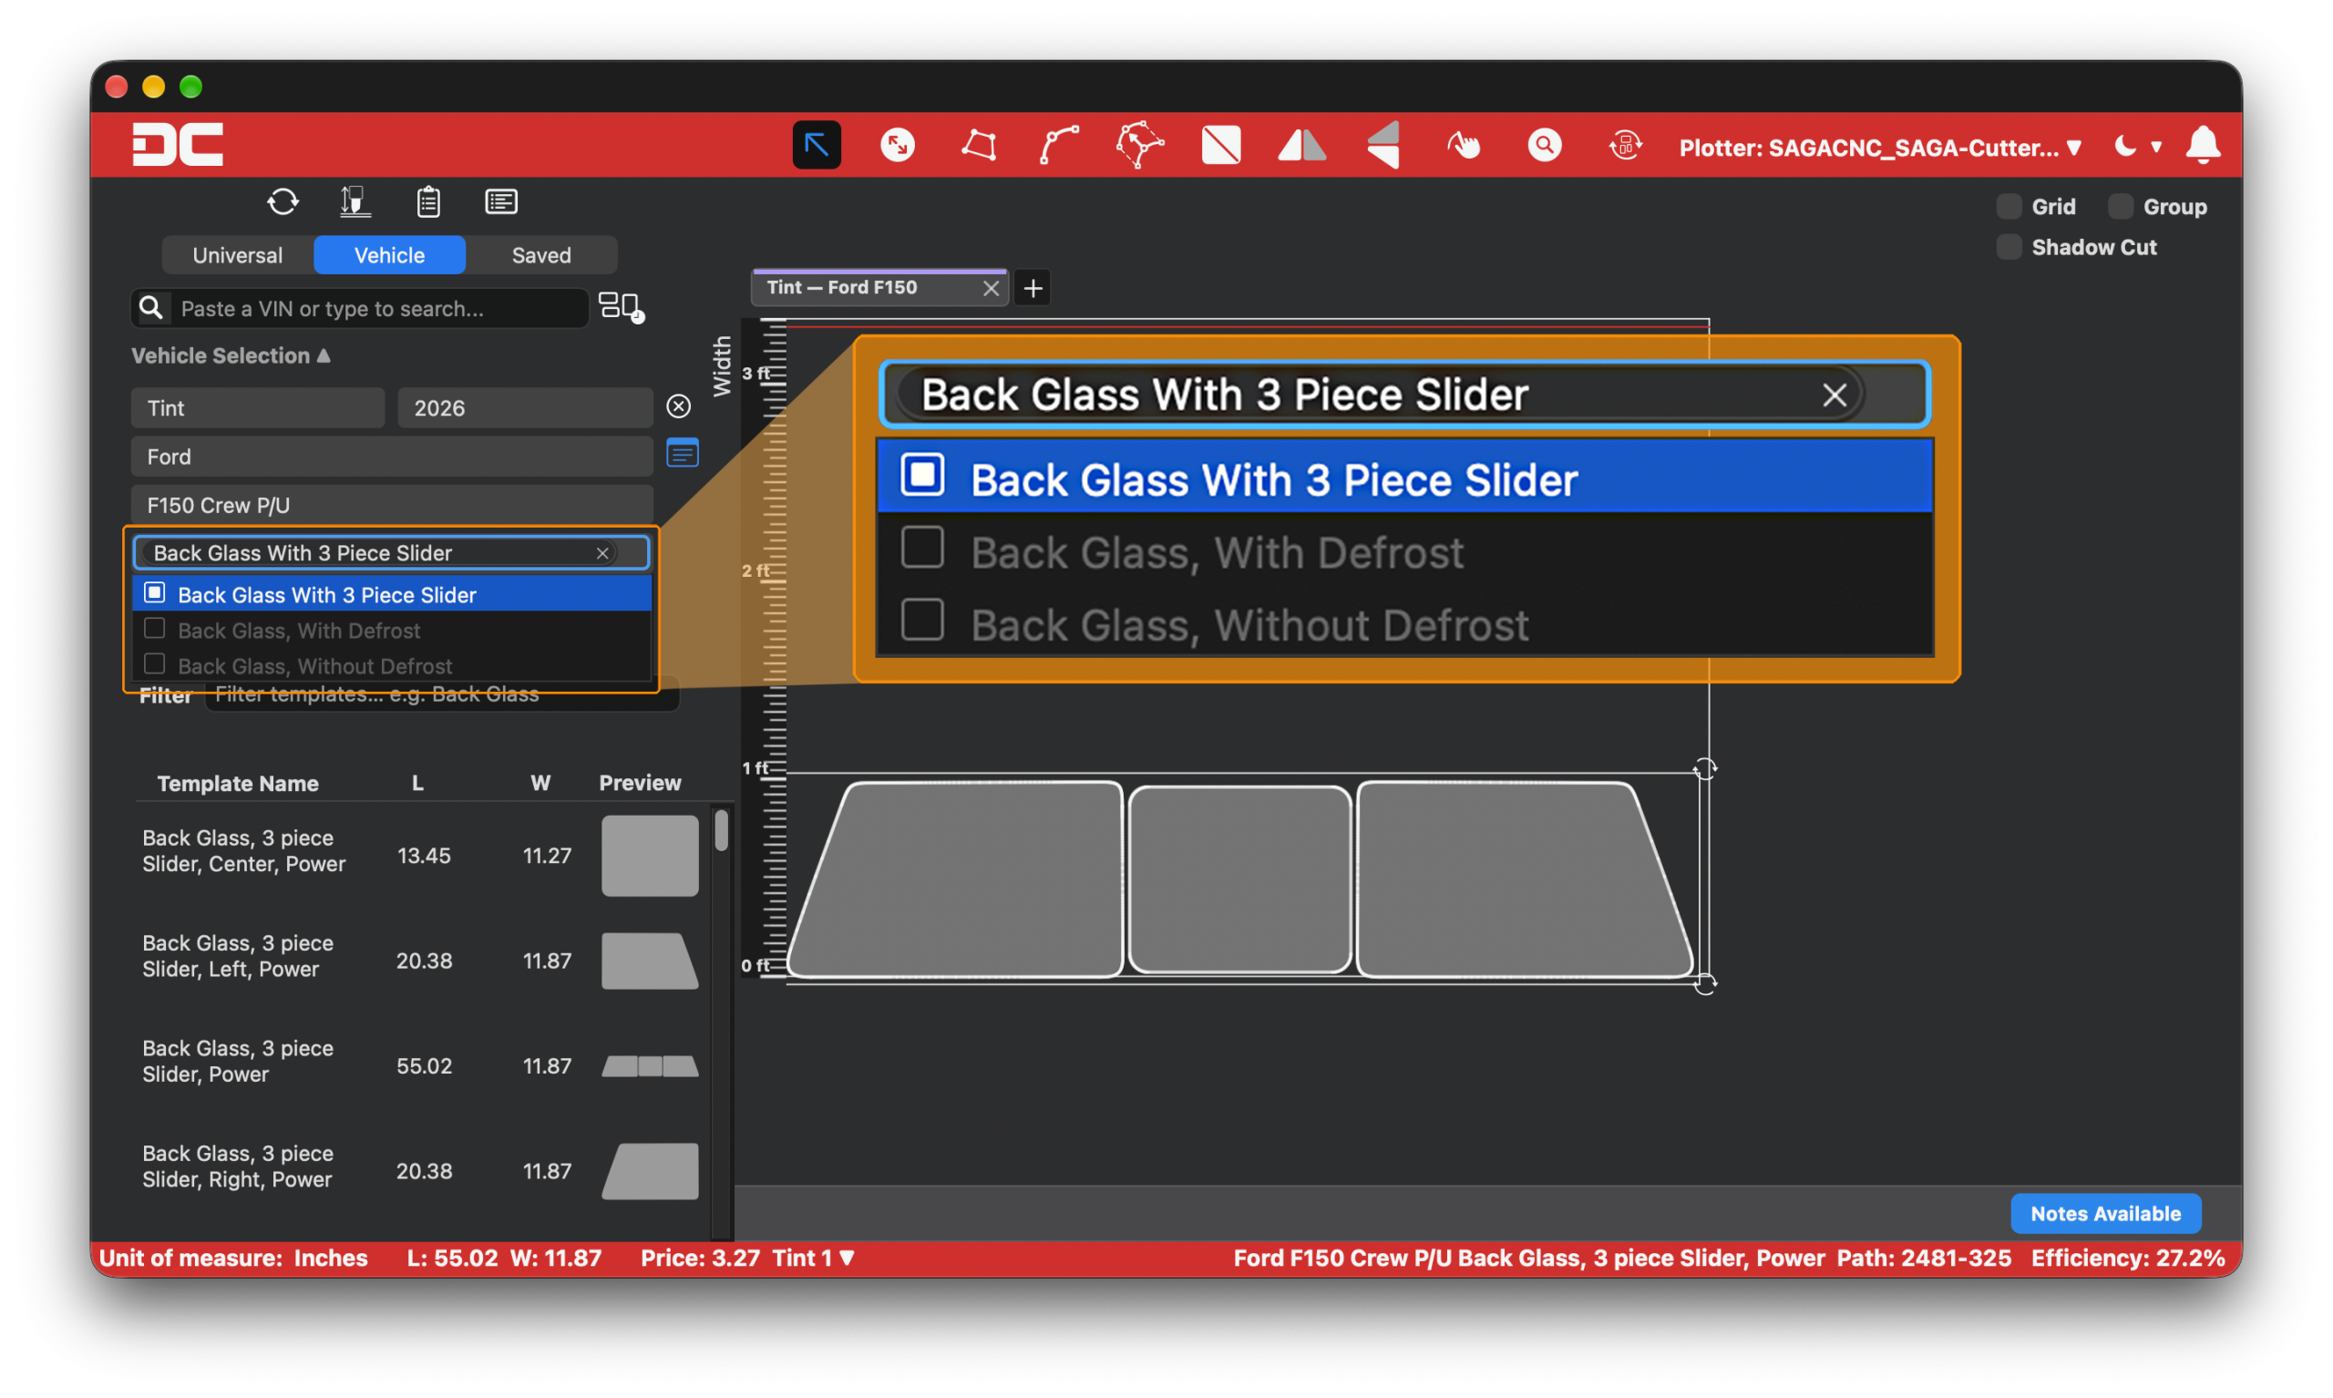Click the rotate tool icon
Image resolution: width=2333 pixels, height=1398 pixels.
[1625, 145]
